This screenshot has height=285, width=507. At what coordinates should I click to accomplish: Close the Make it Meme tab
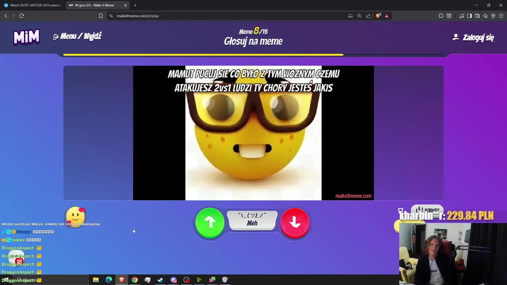tap(125, 5)
